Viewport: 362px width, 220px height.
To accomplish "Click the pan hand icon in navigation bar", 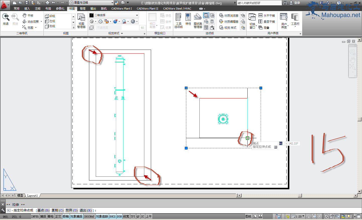I will [x=352, y=60].
